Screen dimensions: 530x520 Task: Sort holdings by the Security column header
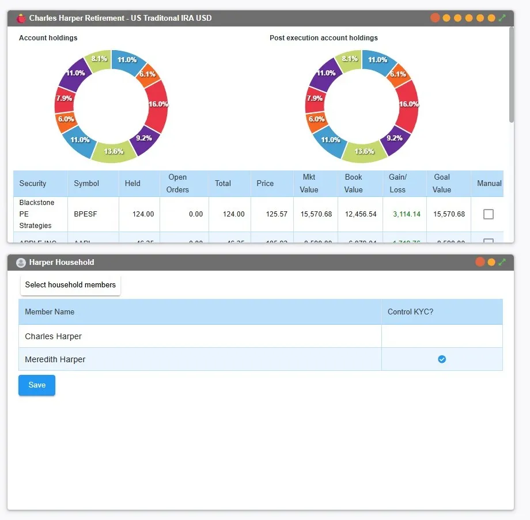click(x=33, y=184)
